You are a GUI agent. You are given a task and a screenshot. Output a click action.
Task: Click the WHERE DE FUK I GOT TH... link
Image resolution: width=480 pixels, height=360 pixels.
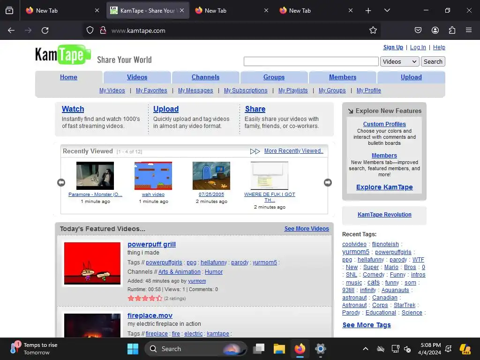point(270,197)
